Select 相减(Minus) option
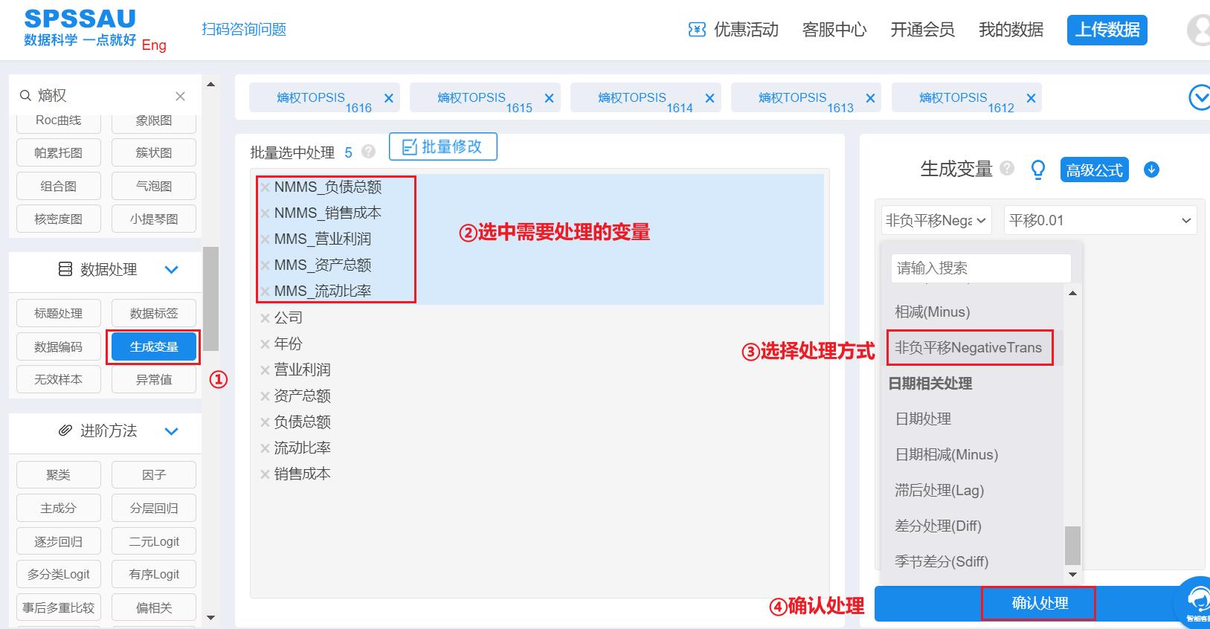This screenshot has height=629, width=1210. coord(933,312)
